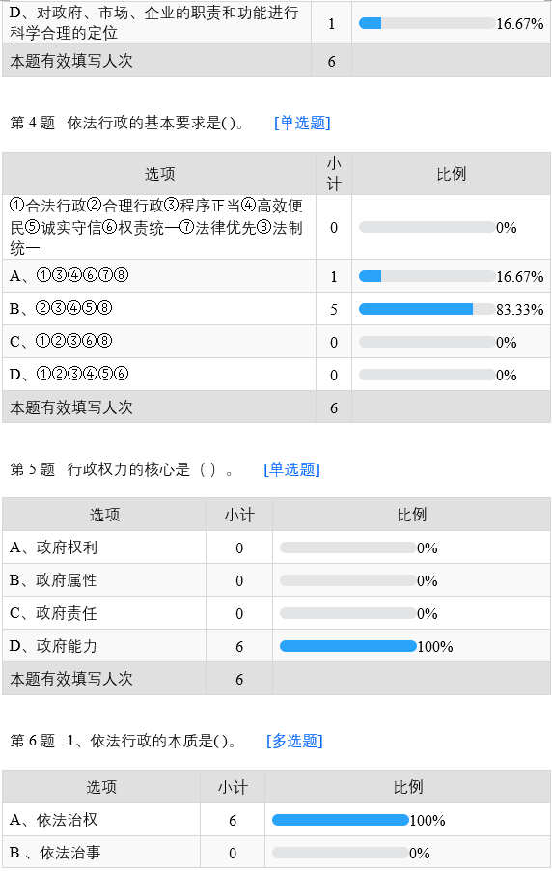Viewport: 552px width, 871px height.
Task: Click the B、政府属性 option cell
Action: 104,580
